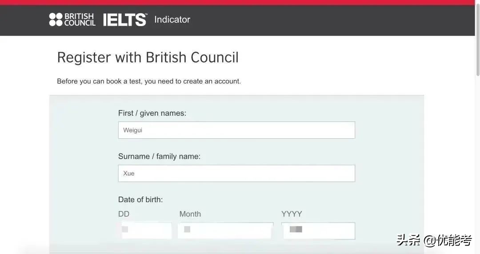Focus the First / given names field
Viewport: 480px width, 254px height.
pyautogui.click(x=236, y=130)
